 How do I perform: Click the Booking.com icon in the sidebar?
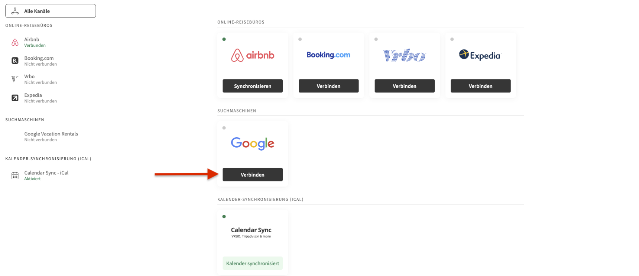click(x=15, y=60)
